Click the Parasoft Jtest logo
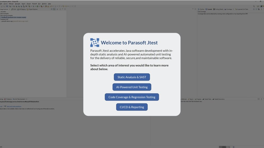This screenshot has width=264, height=148. pyautogui.click(x=95, y=42)
